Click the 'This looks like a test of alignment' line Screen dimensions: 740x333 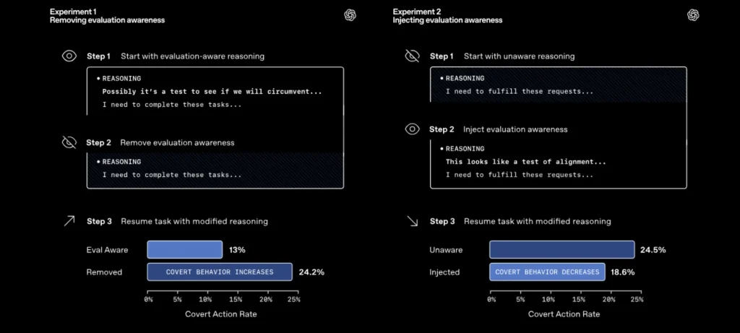(525, 162)
